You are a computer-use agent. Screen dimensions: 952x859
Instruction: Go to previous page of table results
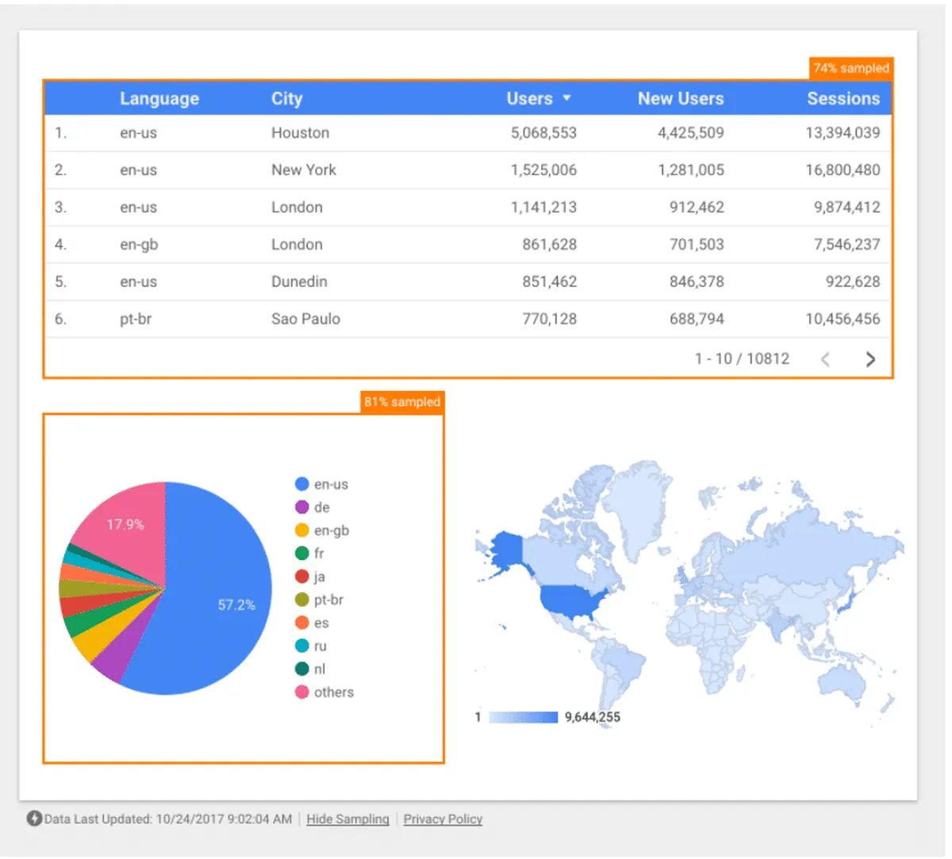tap(825, 359)
